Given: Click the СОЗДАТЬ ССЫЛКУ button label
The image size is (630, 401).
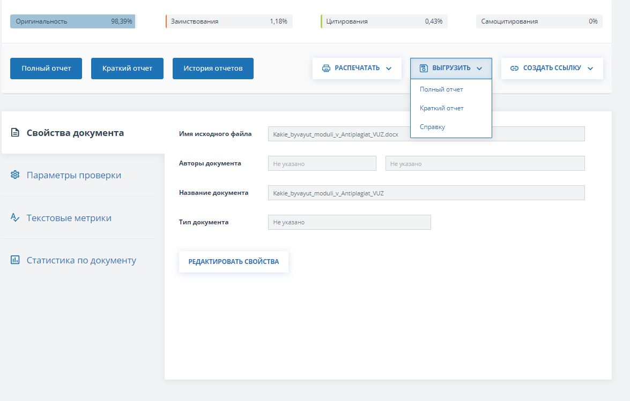Looking at the screenshot, I should [x=552, y=68].
